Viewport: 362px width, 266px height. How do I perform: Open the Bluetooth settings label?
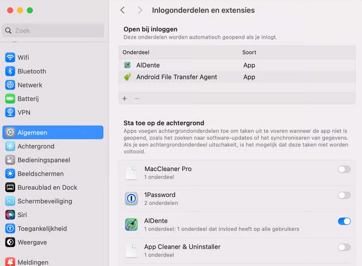[32, 71]
